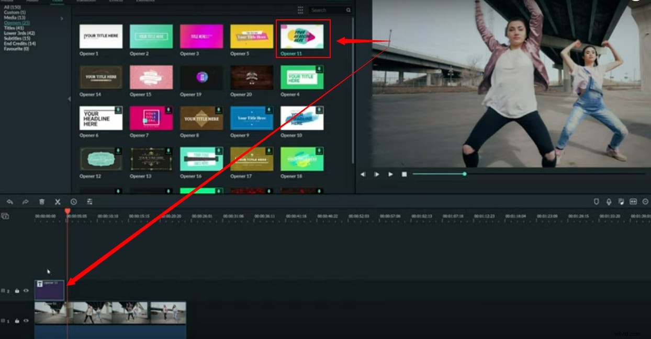
Task: Select the Split scissors tool
Action: 58,202
